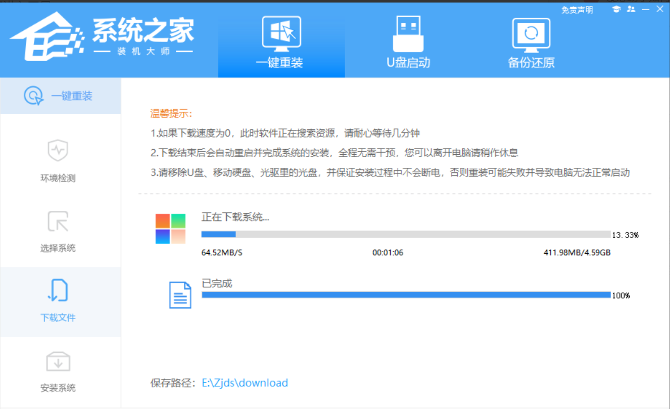Click the 正在下载系统... status text
Image resolution: width=670 pixels, height=409 pixels.
click(x=235, y=217)
